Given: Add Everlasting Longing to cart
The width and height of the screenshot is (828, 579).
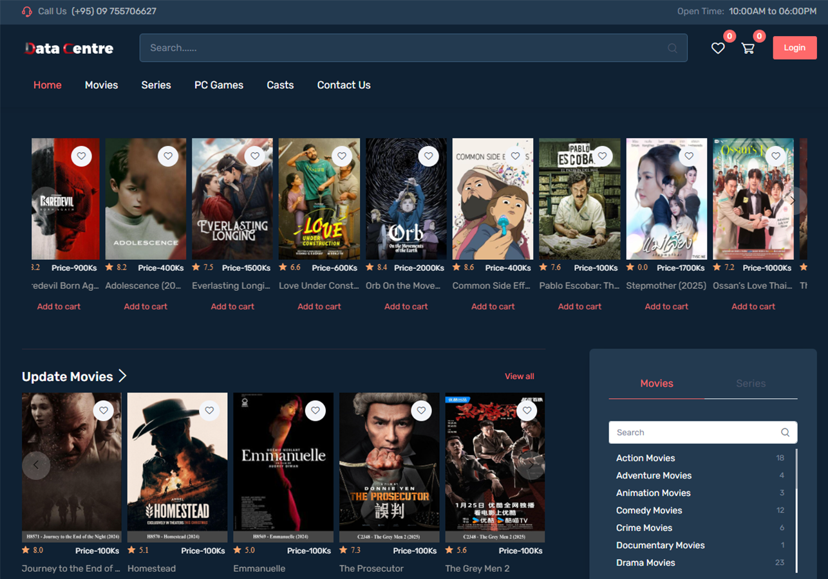Looking at the screenshot, I should (x=232, y=306).
